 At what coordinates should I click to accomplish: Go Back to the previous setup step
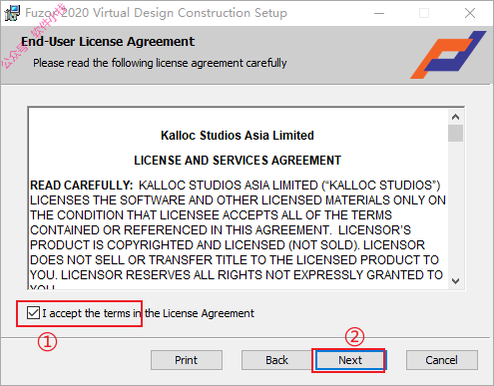click(x=276, y=360)
